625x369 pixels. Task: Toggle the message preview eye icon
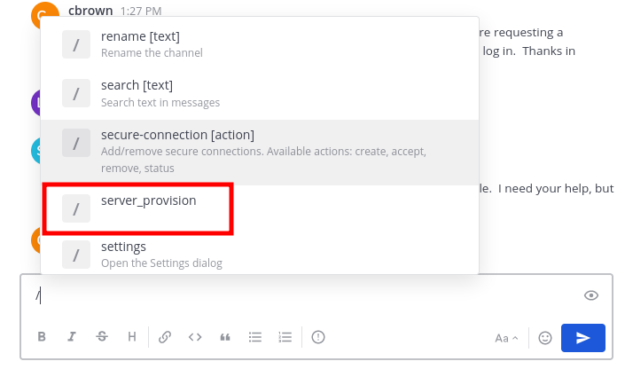point(591,295)
